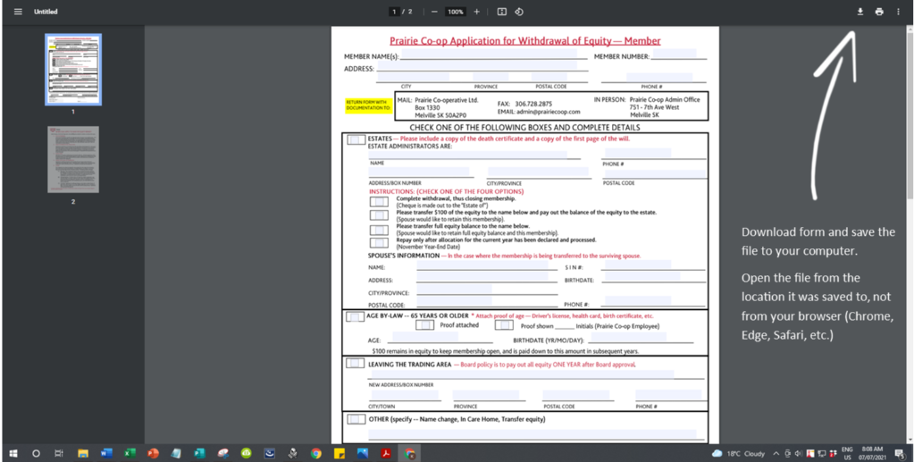Click the estate administrator NAME field
The image size is (914, 462).
(468, 154)
